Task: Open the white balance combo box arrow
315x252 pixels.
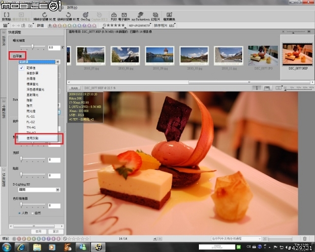Action: coord(58,62)
